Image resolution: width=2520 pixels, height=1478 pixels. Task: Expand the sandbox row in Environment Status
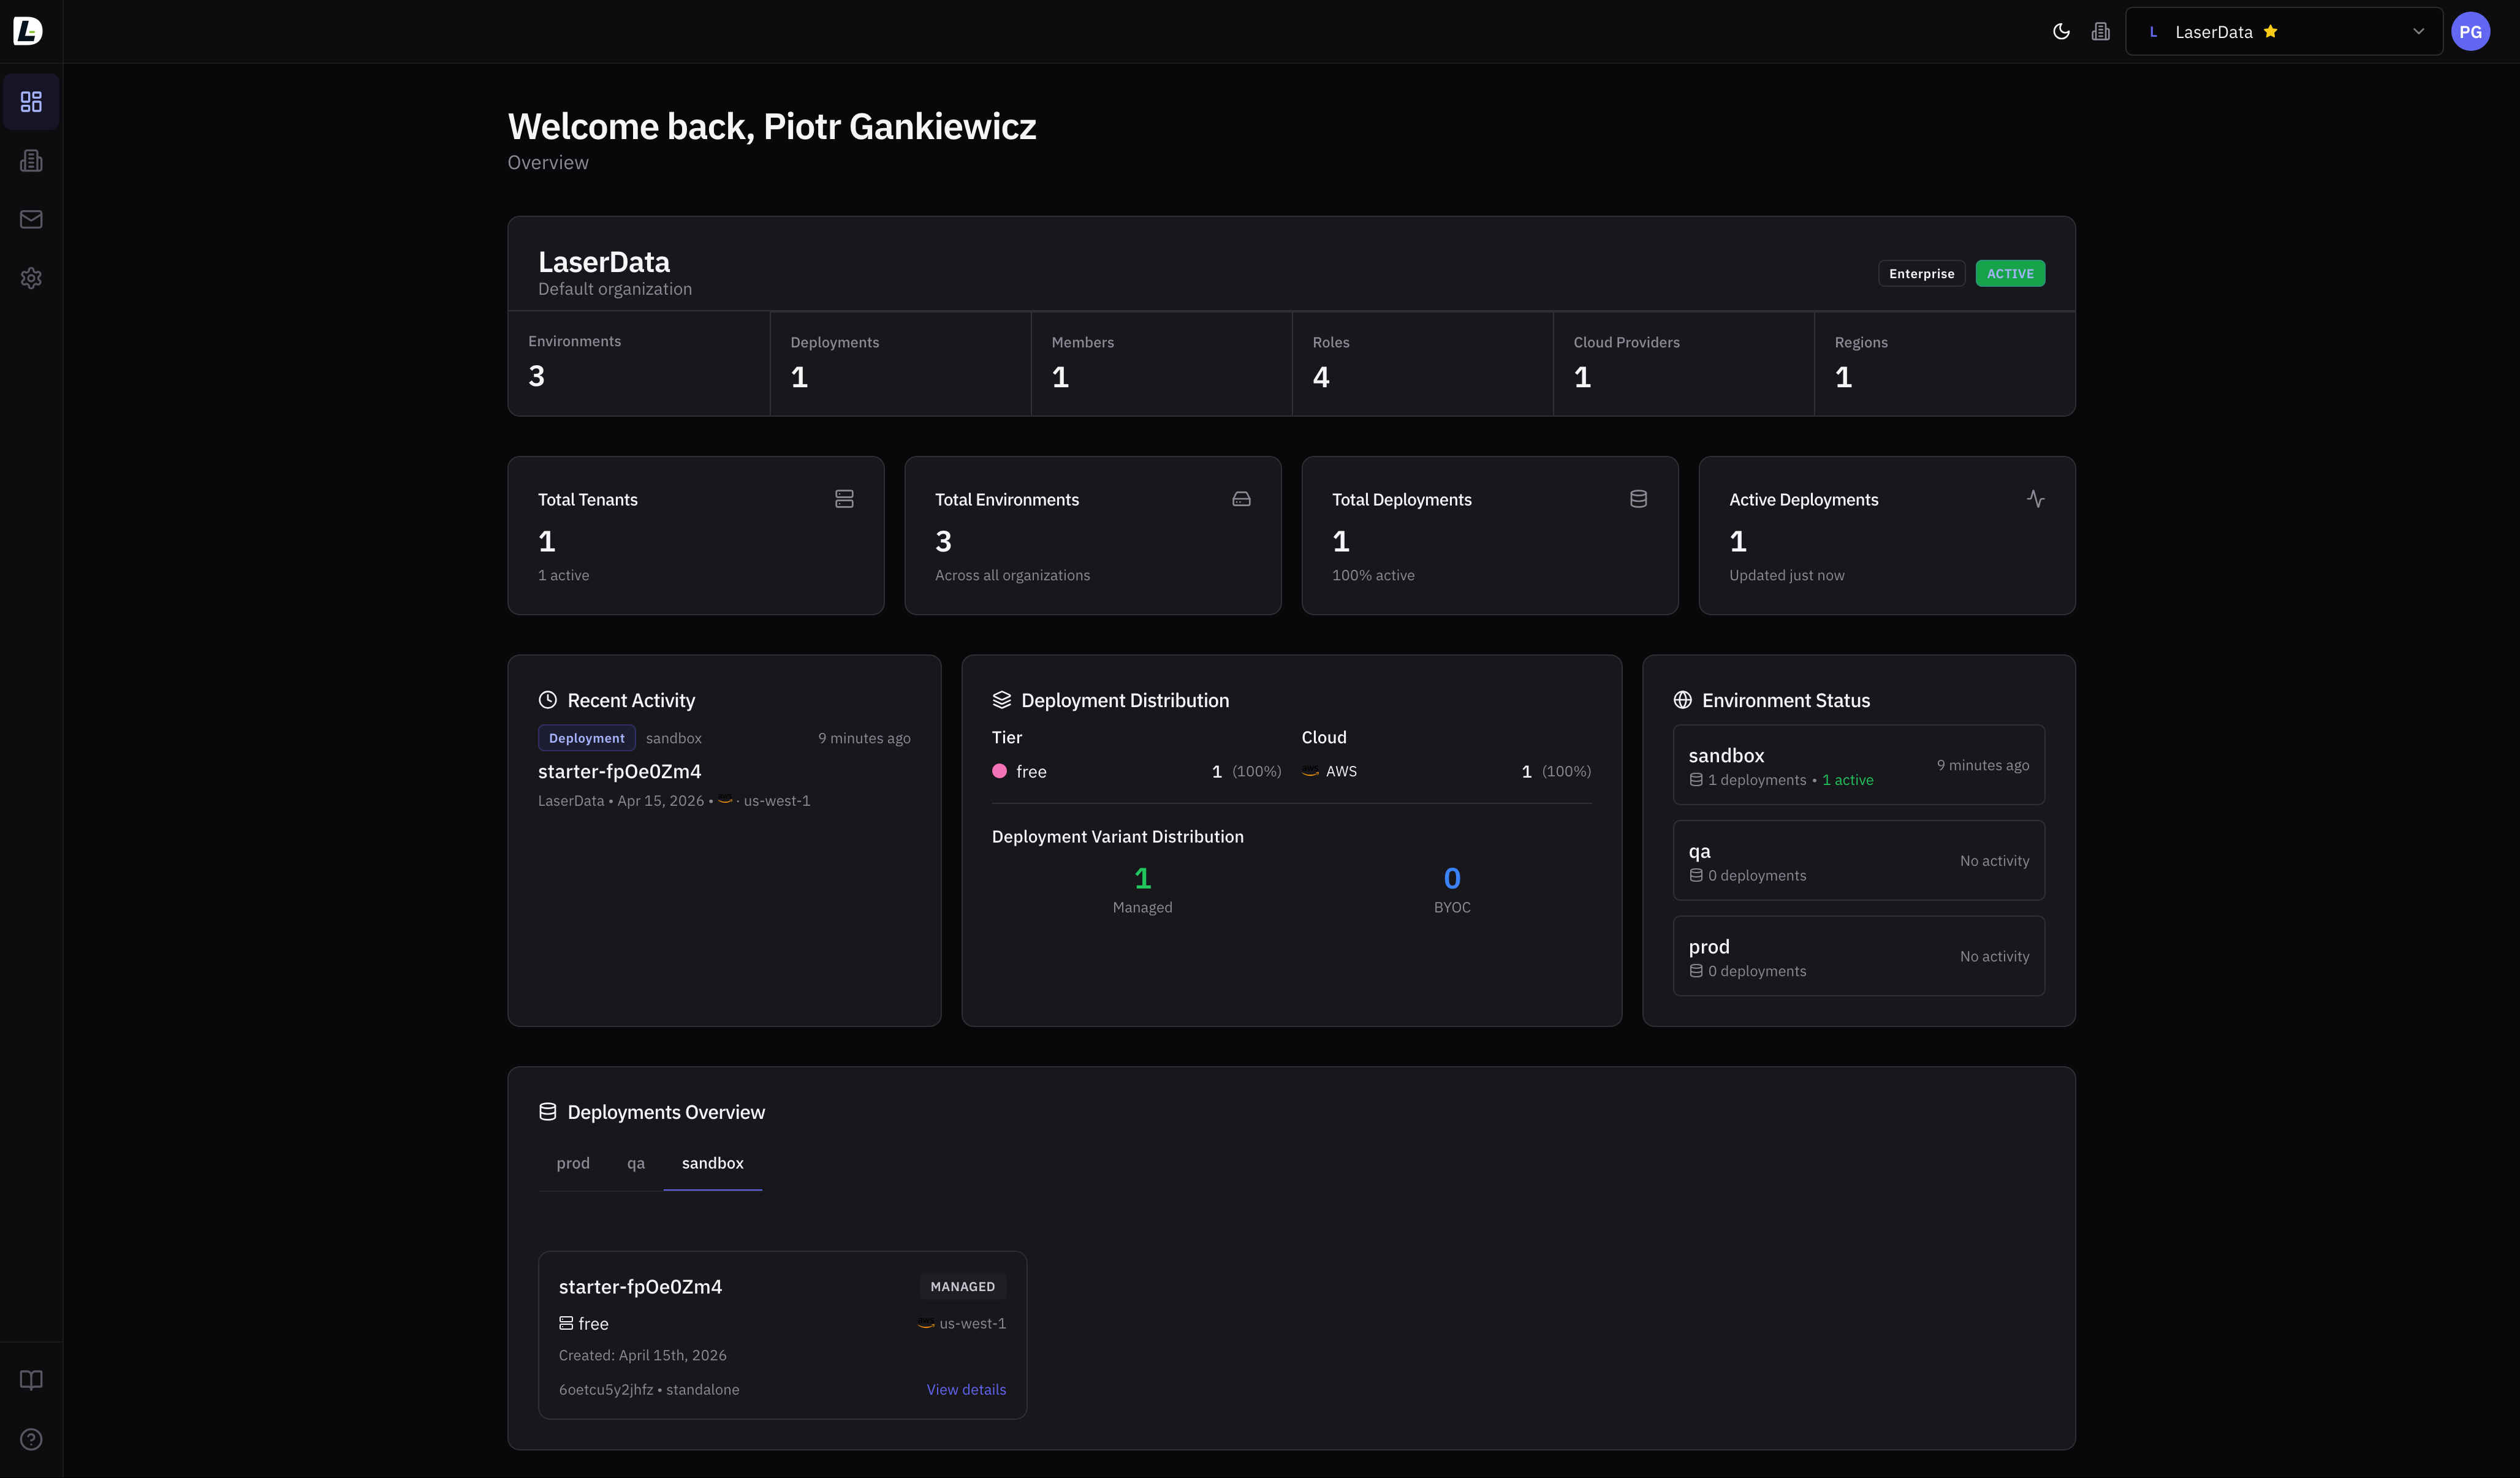click(x=1858, y=764)
